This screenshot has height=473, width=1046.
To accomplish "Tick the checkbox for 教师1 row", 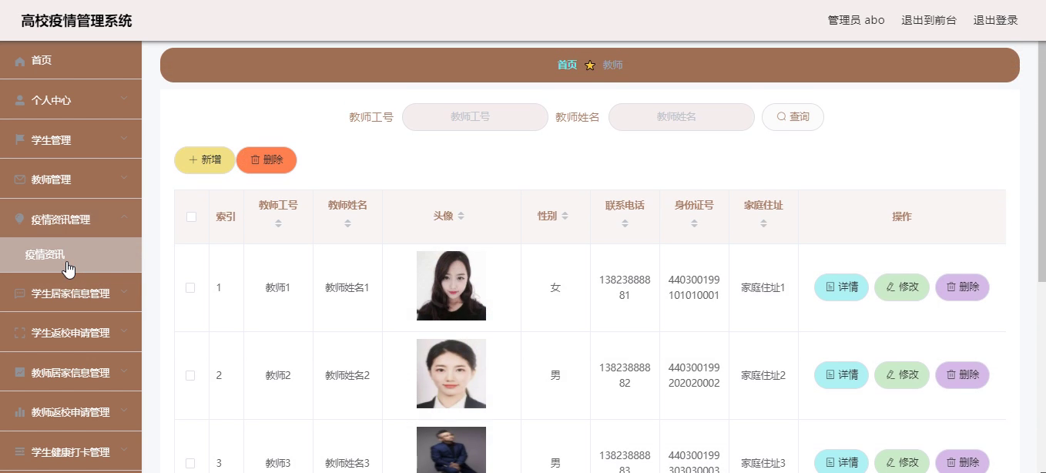I will point(190,288).
